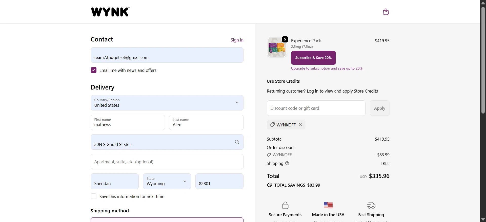Click the First name field

click(x=128, y=122)
